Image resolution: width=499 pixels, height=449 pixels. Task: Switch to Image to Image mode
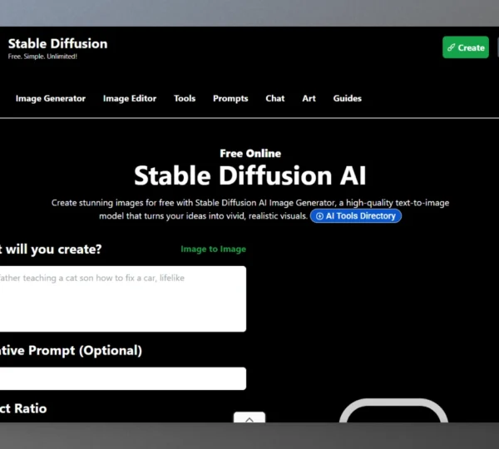213,249
